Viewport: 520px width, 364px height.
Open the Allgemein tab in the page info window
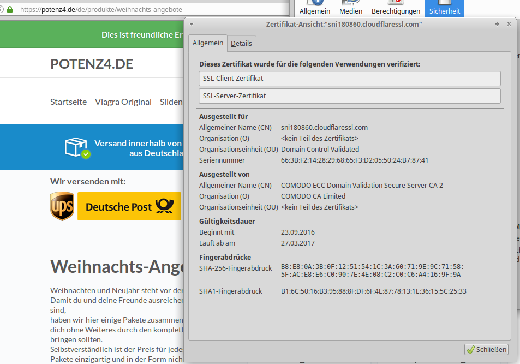click(315, 9)
